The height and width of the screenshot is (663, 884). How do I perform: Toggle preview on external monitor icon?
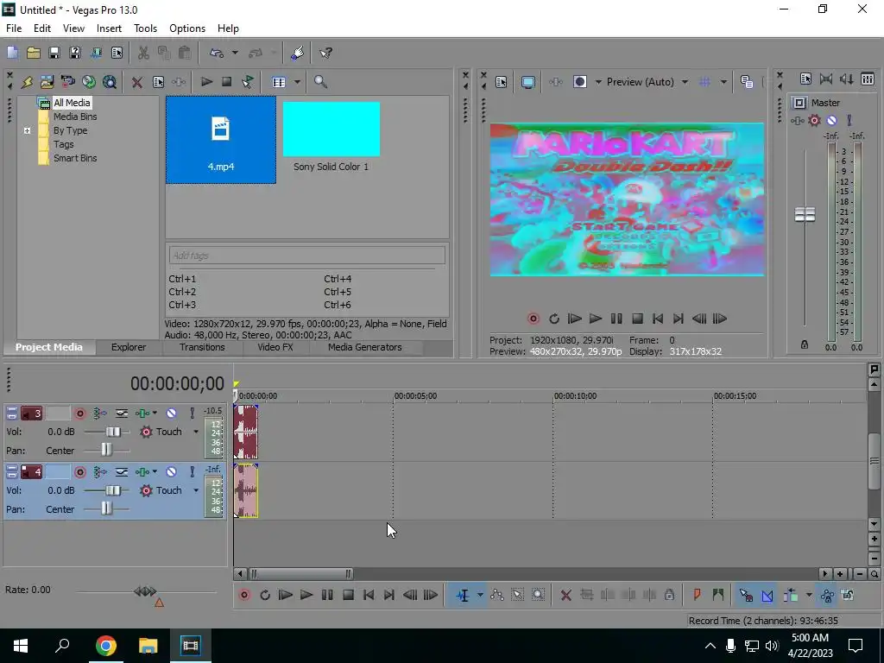click(527, 82)
